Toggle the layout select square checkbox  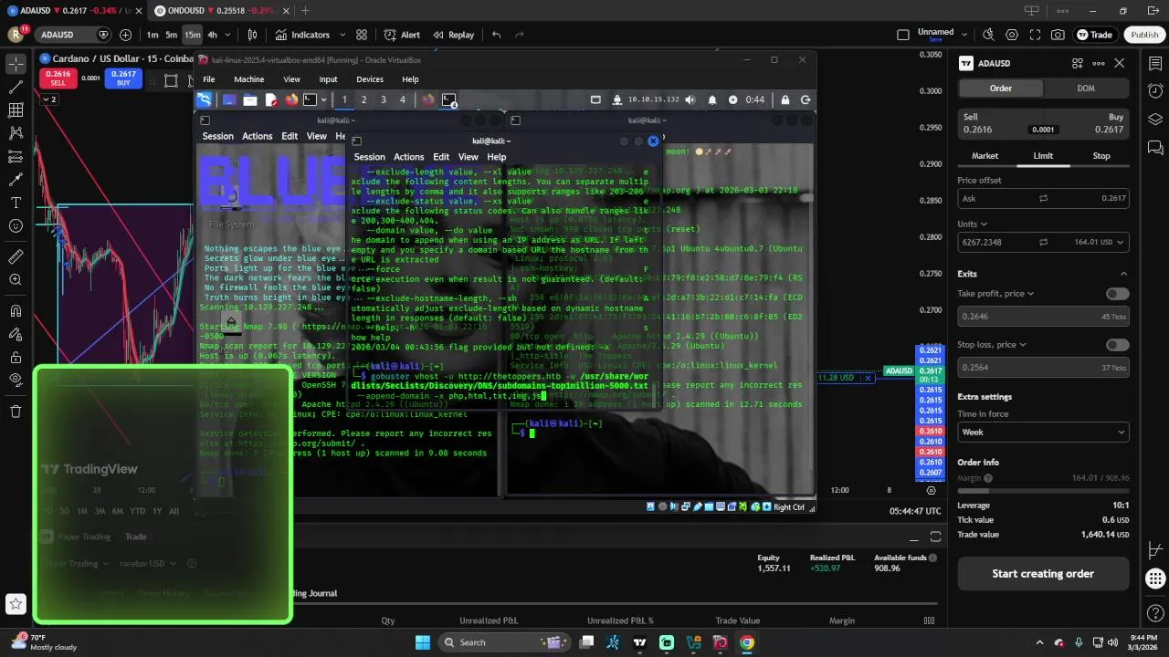click(903, 35)
